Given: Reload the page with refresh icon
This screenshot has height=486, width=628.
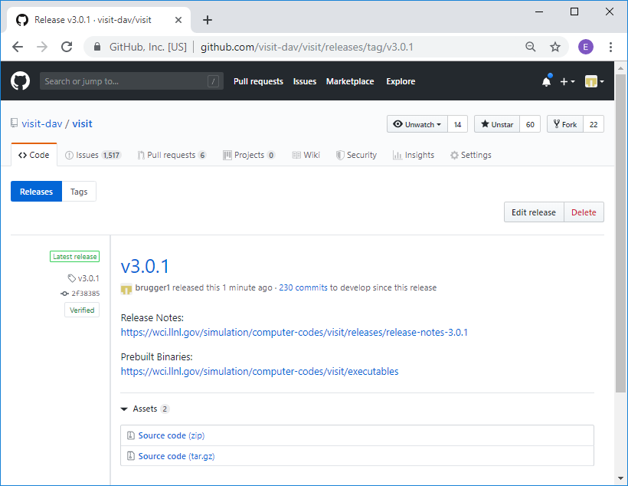Looking at the screenshot, I should point(67,47).
